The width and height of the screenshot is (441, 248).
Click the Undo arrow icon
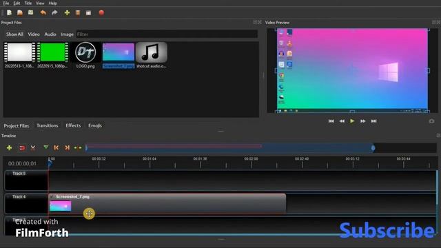[43, 12]
